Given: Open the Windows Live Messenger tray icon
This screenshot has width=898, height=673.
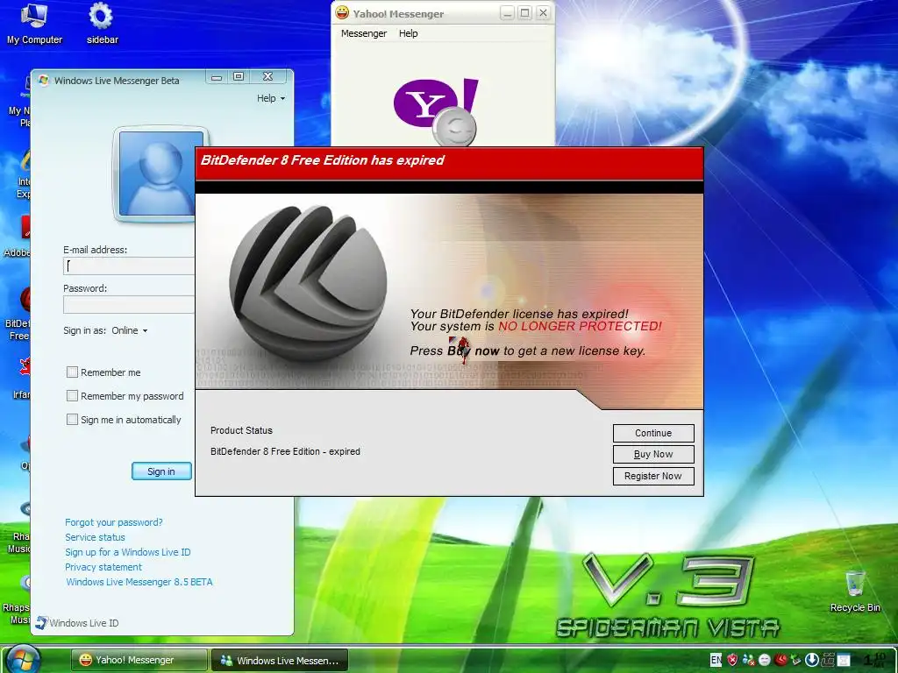Looking at the screenshot, I should coord(749,660).
